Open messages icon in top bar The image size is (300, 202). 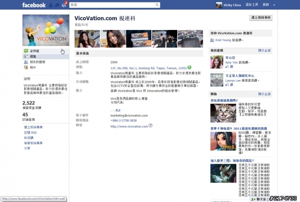pyautogui.click(x=57, y=5)
